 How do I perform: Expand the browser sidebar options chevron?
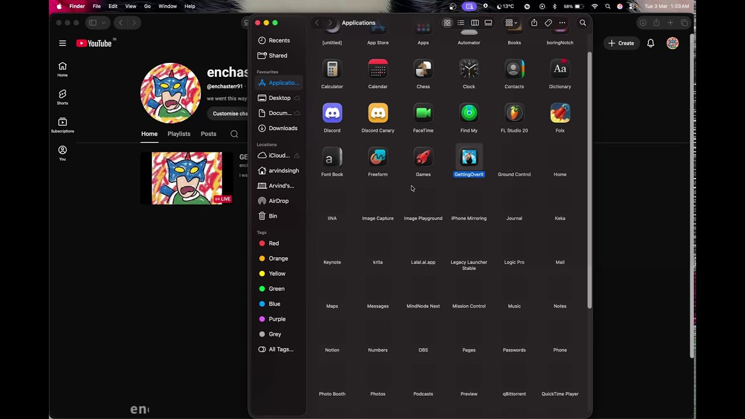coord(104,23)
